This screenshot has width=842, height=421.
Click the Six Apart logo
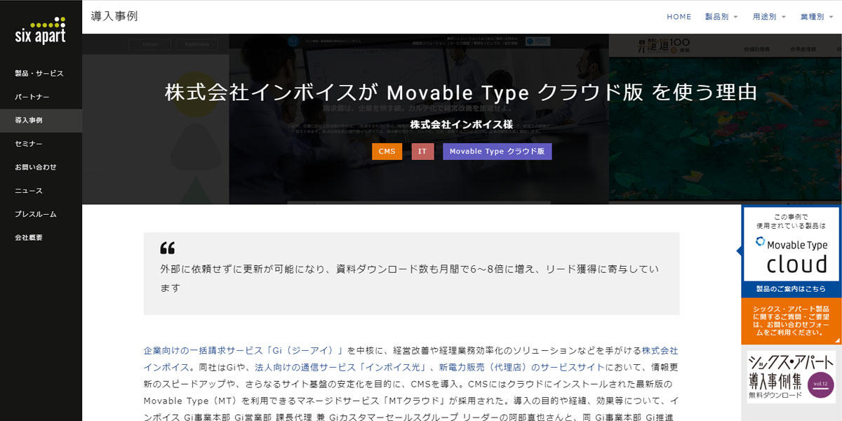point(41,31)
